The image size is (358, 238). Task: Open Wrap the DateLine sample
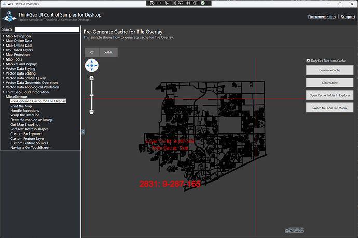[x=25, y=115]
